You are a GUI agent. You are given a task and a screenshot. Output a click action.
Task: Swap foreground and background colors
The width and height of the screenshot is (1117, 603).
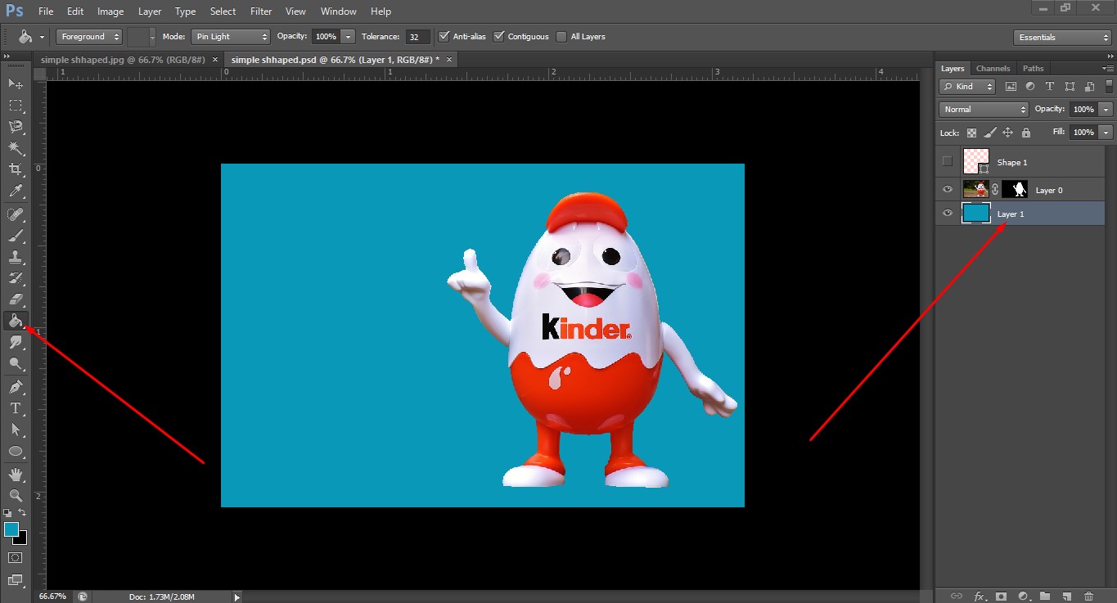(23, 512)
